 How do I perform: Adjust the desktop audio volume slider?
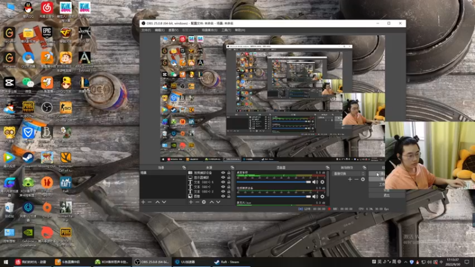point(274,182)
